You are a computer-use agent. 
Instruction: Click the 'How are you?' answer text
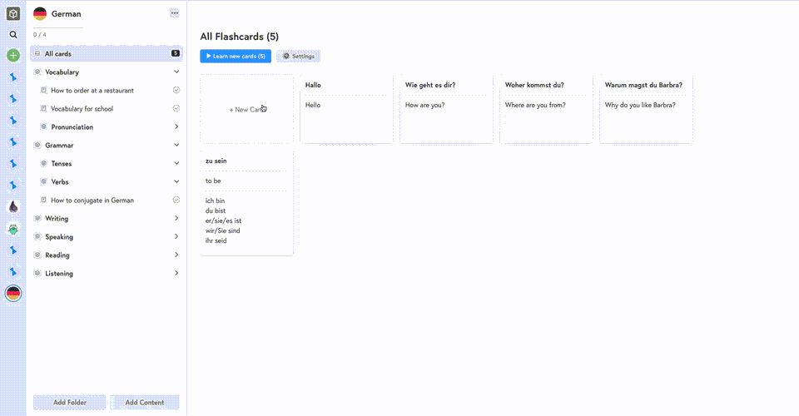coord(425,105)
